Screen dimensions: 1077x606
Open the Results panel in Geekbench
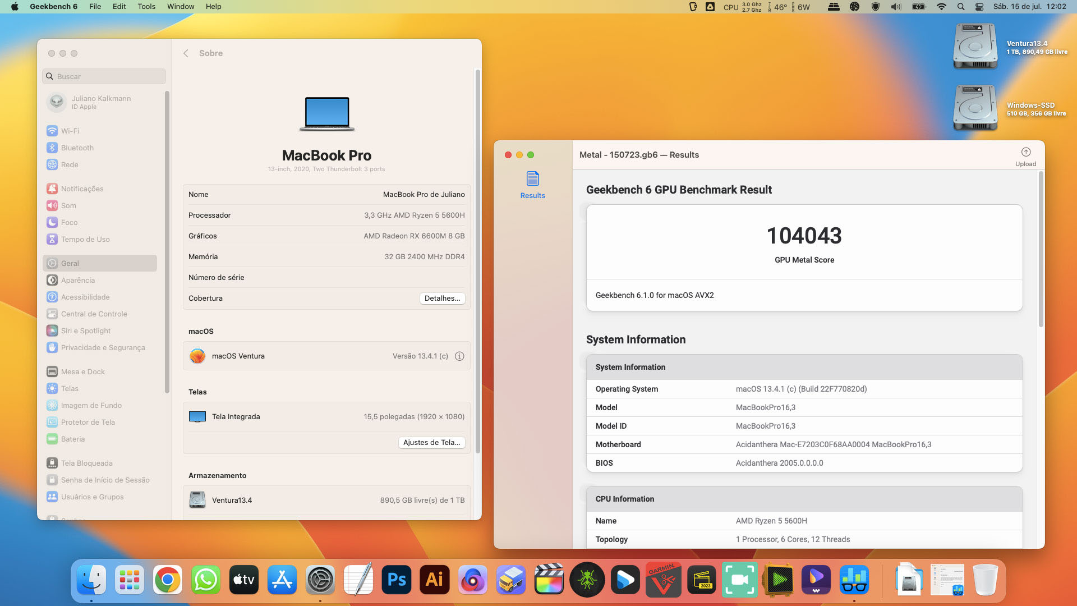(532, 184)
